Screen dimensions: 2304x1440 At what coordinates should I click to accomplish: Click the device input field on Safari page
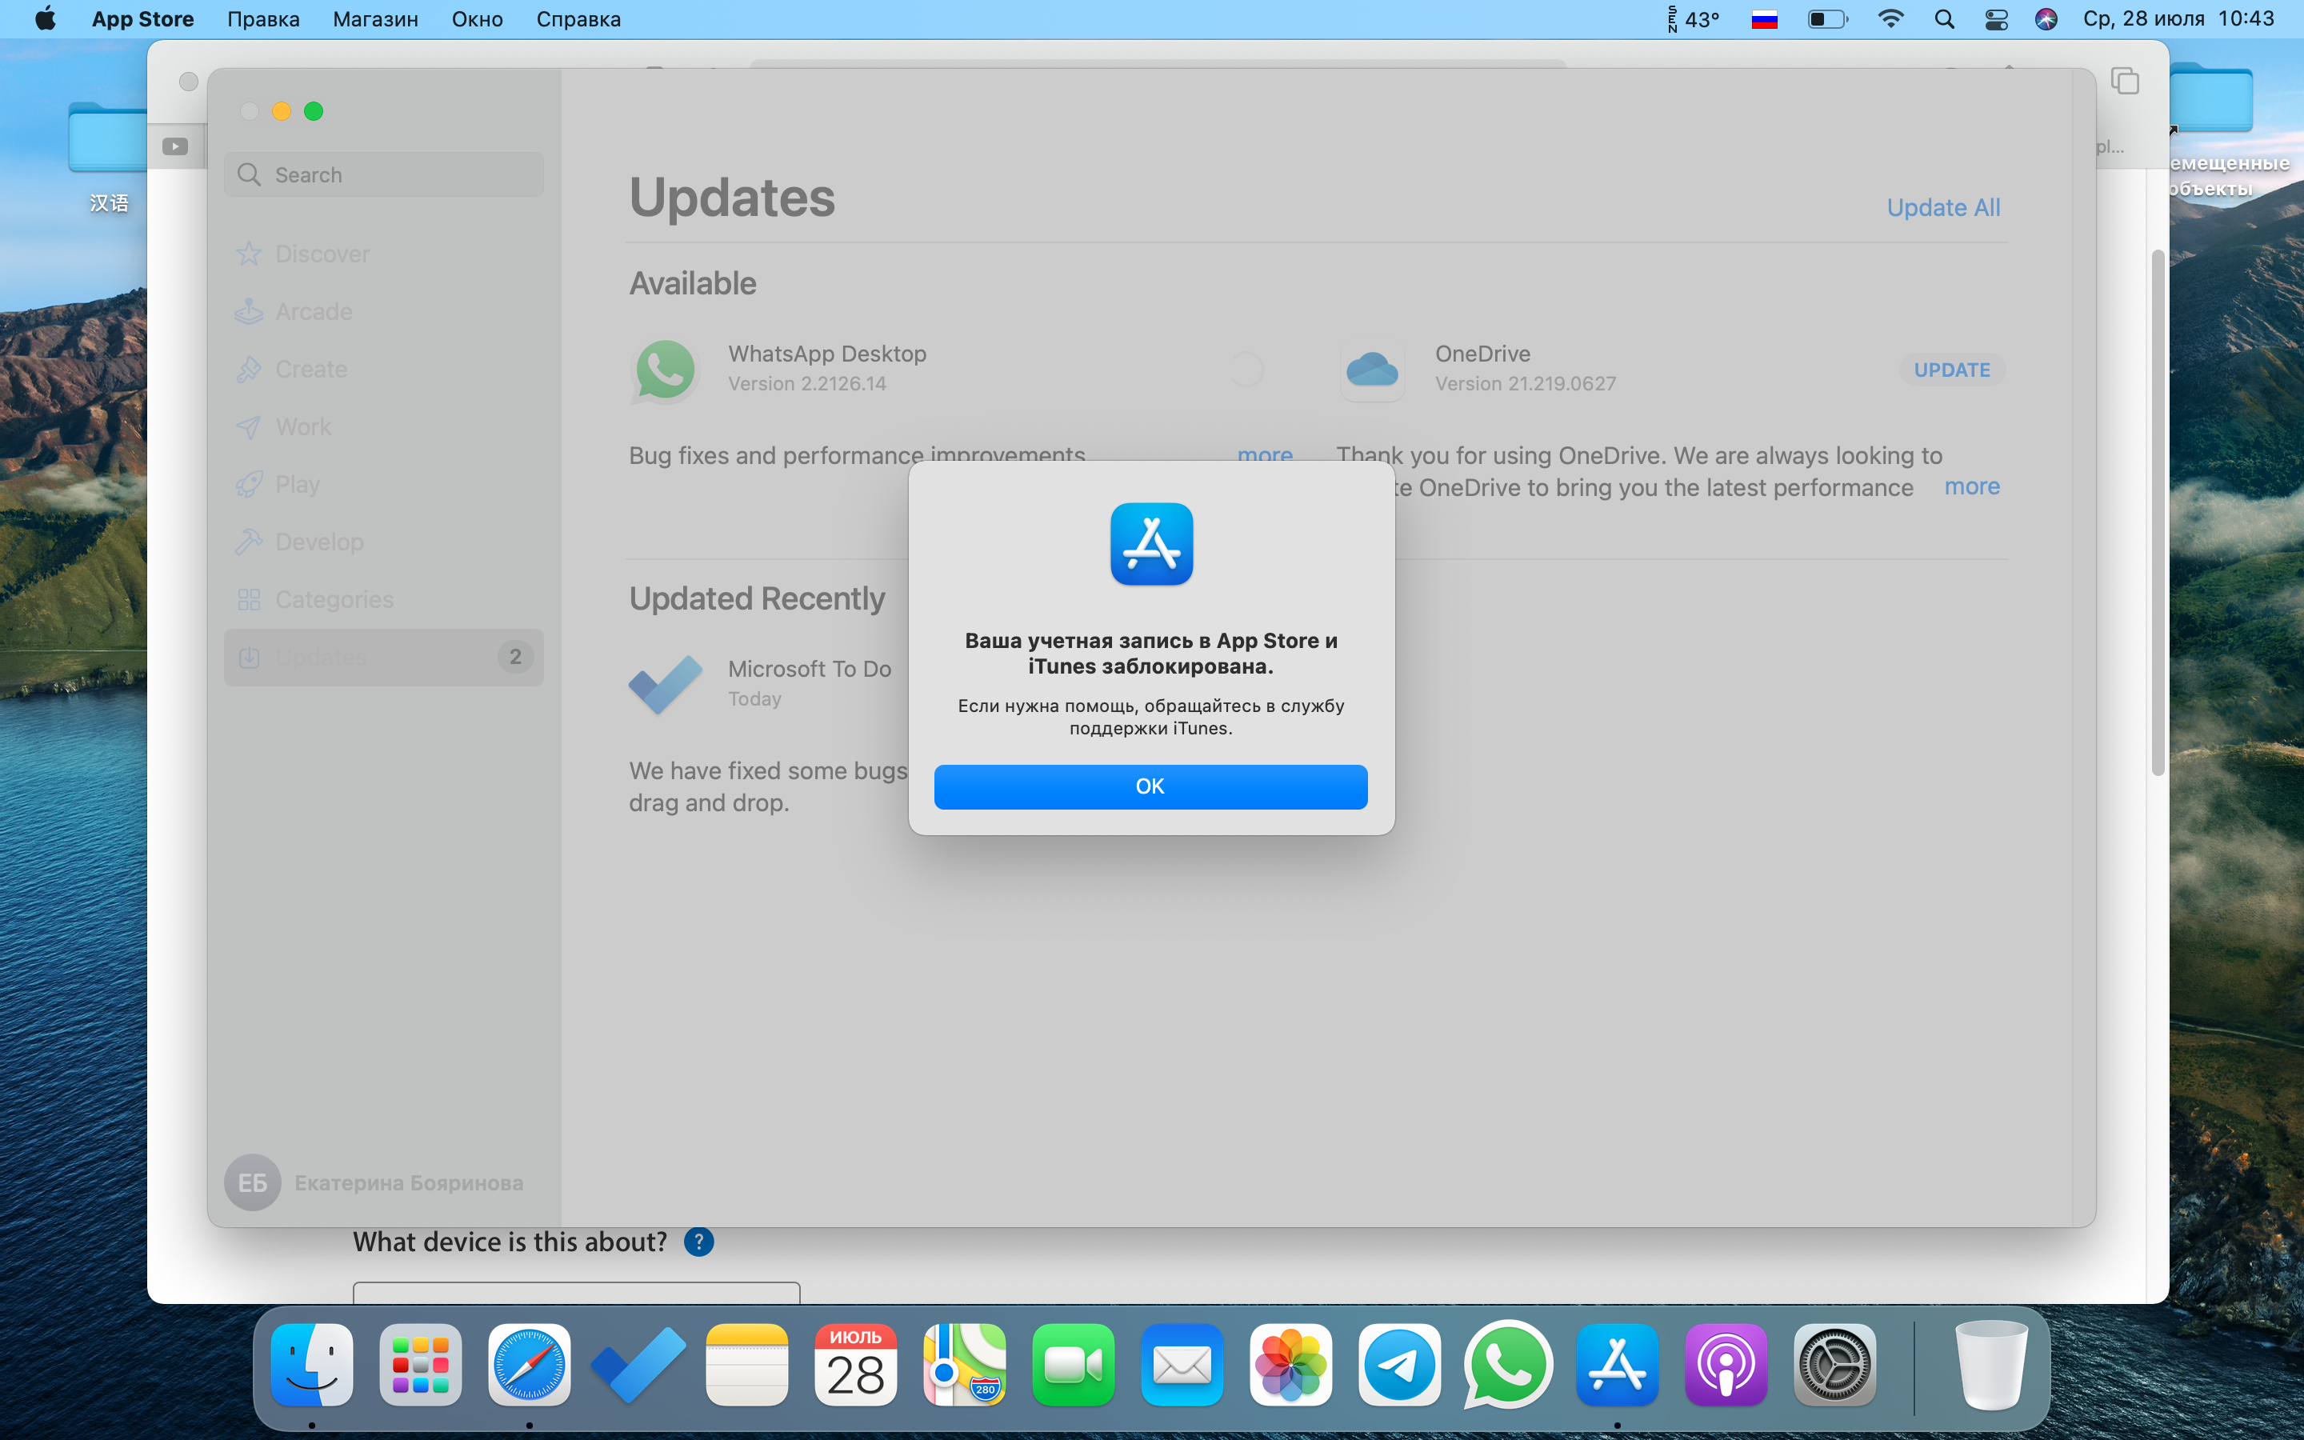(576, 1292)
